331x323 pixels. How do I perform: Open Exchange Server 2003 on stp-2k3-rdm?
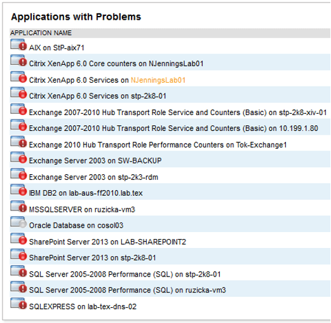(93, 177)
